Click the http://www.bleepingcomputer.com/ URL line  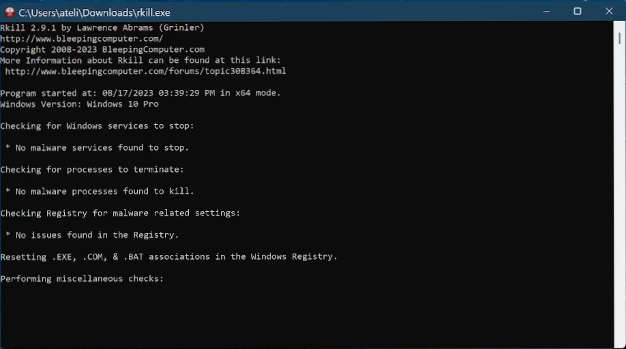pos(82,39)
